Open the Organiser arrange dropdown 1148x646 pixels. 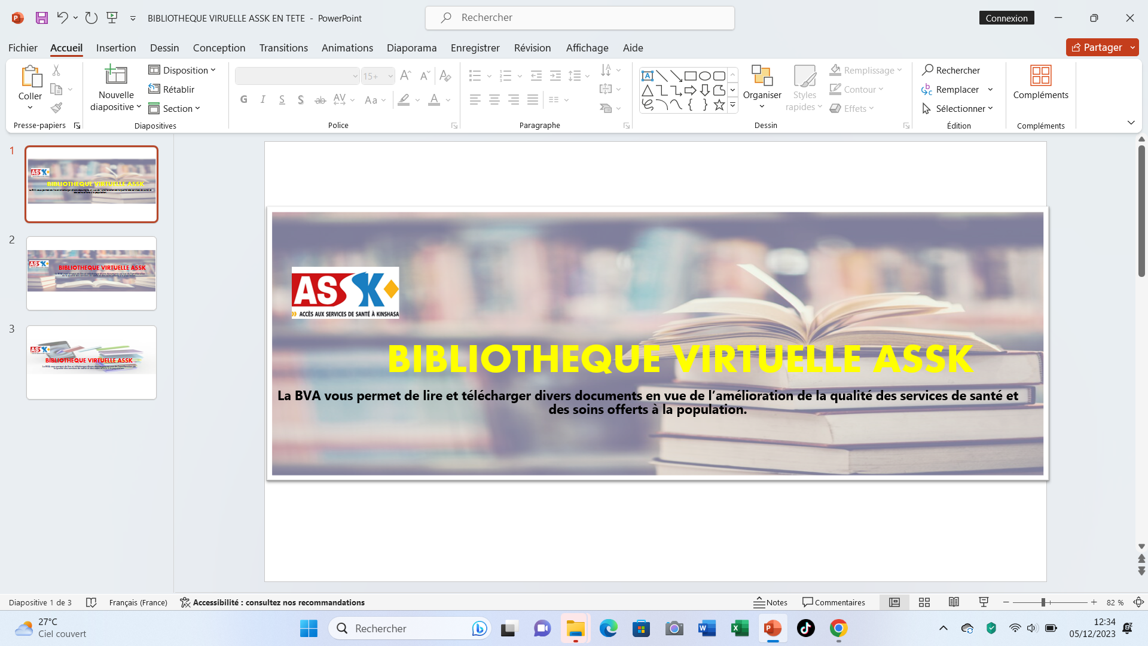pyautogui.click(x=762, y=87)
